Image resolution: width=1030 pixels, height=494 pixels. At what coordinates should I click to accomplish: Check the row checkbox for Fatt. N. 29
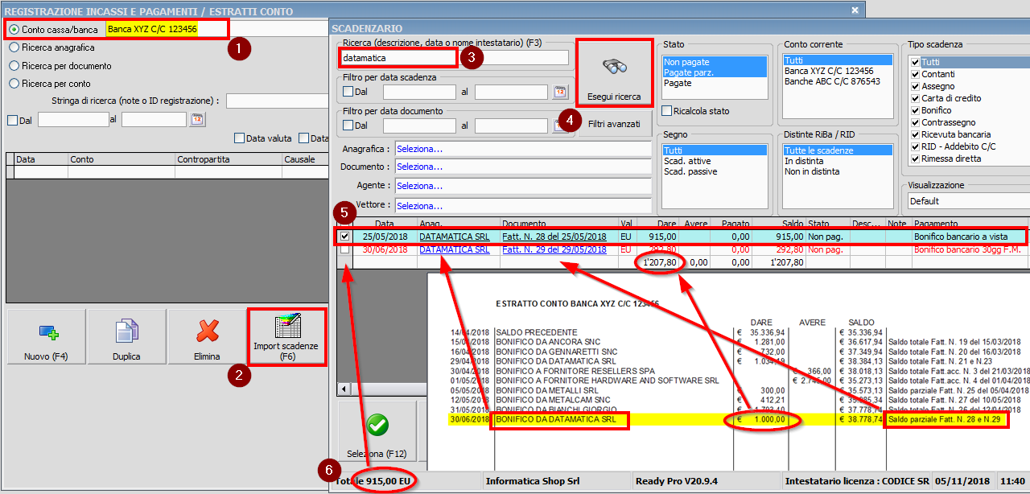tap(345, 250)
